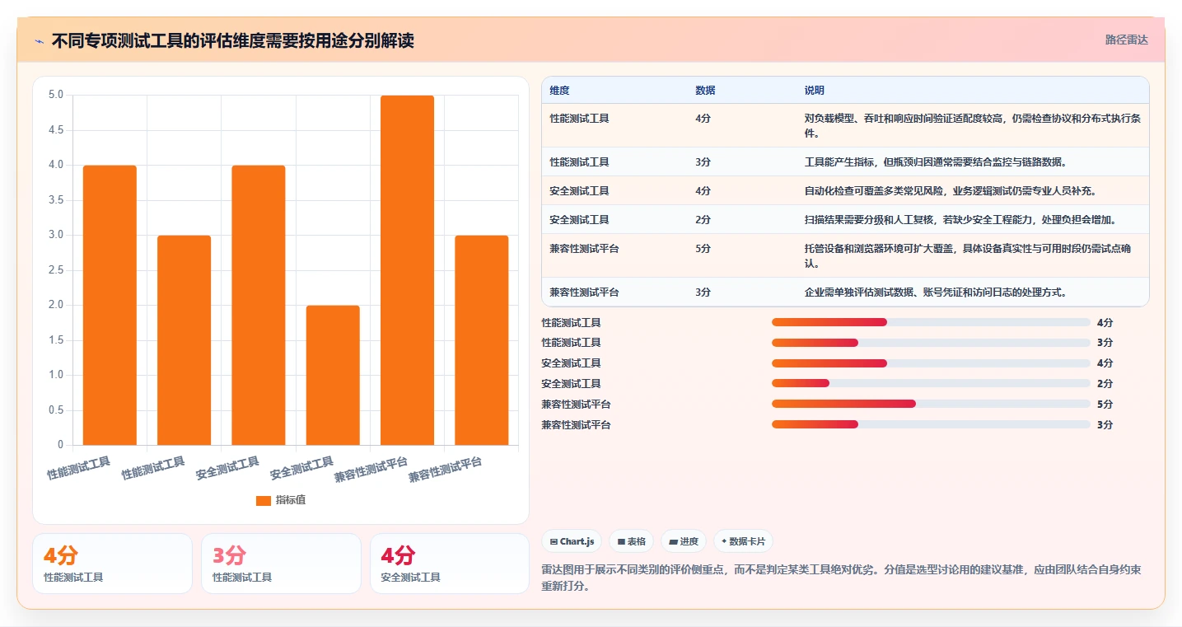The height and width of the screenshot is (627, 1182).
Task: Click the 3.5 y-axis label
Action: point(56,200)
